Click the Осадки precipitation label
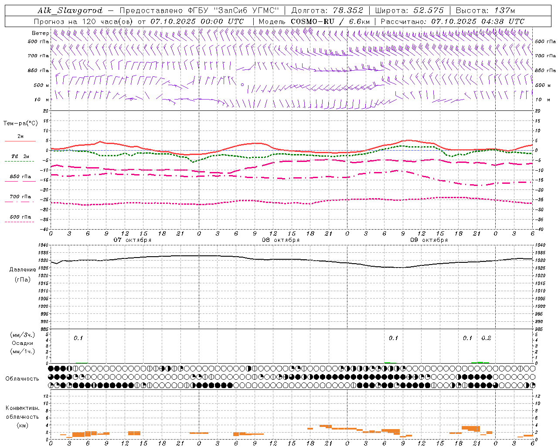Viewport: 558px width, 447px height. (x=23, y=343)
